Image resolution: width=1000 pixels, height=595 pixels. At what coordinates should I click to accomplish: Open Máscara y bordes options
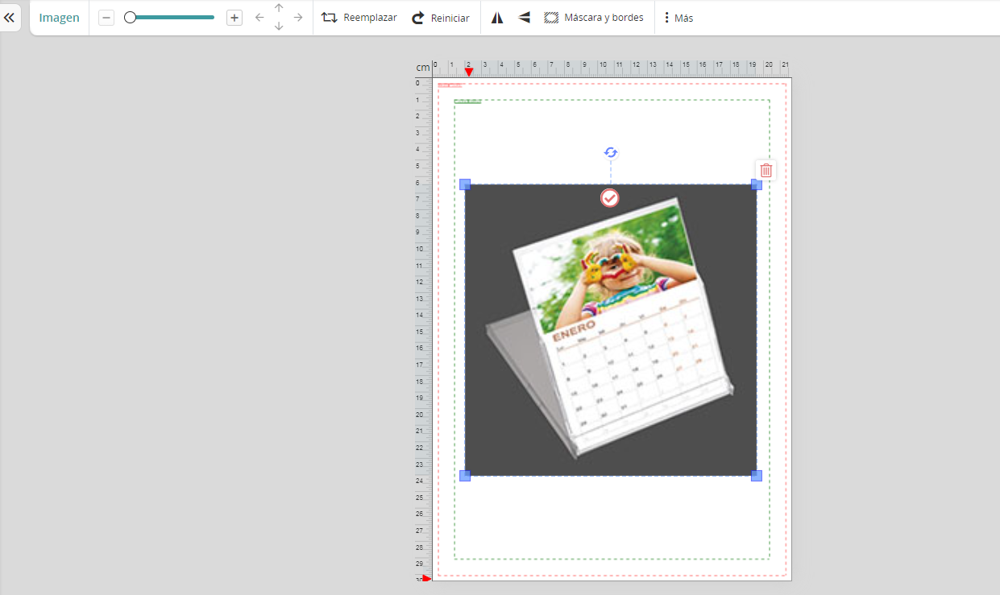coord(593,17)
